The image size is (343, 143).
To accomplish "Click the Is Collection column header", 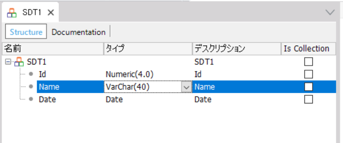I will point(309,49).
